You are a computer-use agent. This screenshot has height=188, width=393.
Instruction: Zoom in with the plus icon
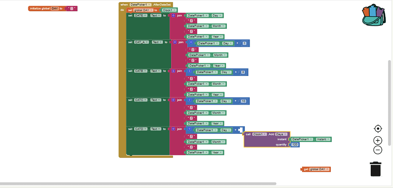378,140
